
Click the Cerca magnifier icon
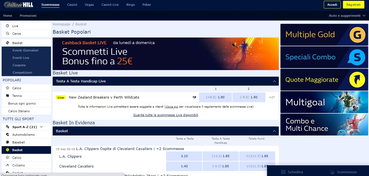(x=7, y=34)
